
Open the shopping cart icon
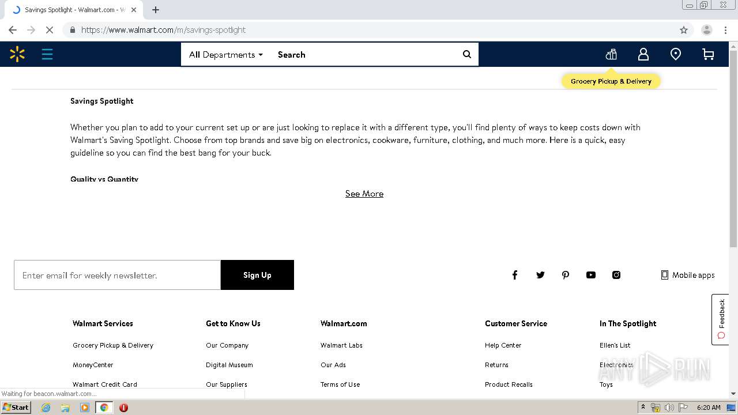[708, 54]
